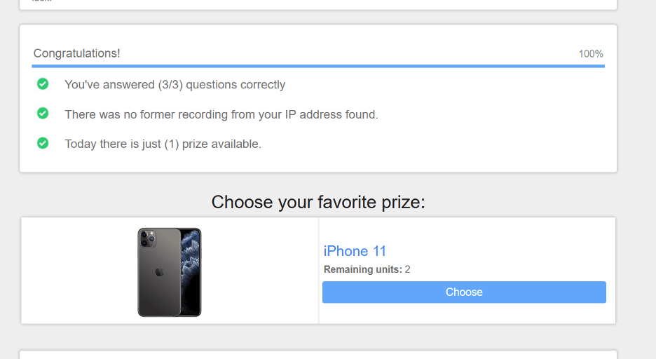The image size is (656, 359).
Task: Click the iPhone 11 product image
Action: tap(170, 272)
